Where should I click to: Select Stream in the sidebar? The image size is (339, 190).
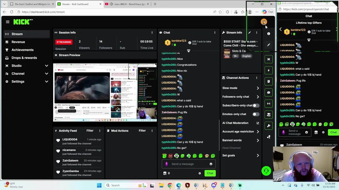coord(26,34)
